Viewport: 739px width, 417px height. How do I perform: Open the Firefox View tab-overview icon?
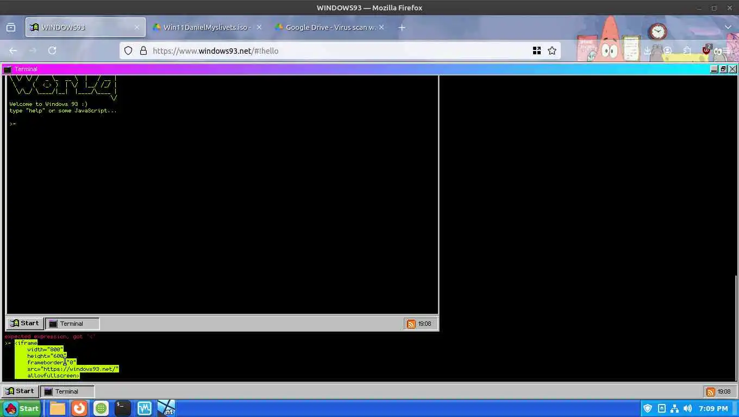click(10, 27)
